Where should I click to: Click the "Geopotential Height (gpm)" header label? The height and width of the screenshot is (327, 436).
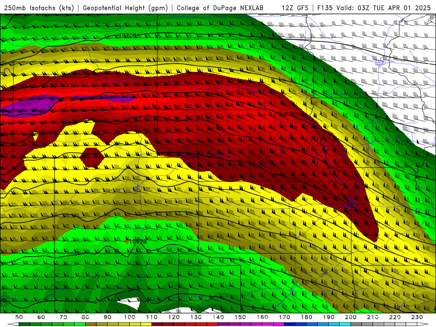(125, 8)
